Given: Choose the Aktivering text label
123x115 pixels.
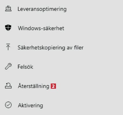Looking at the screenshot, I should click(x=30, y=105).
